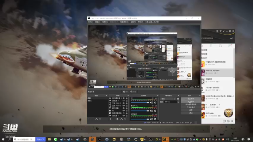The width and height of the screenshot is (253, 142).
Task: Click the 滤镜 filters button below preview
Action: point(133,92)
